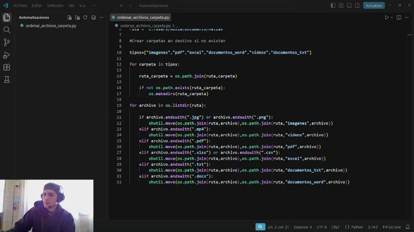Select the ordenar_archivos_carpeta.py editor tab
Image resolution: width=414 pixels, height=232 pixels.
point(140,17)
